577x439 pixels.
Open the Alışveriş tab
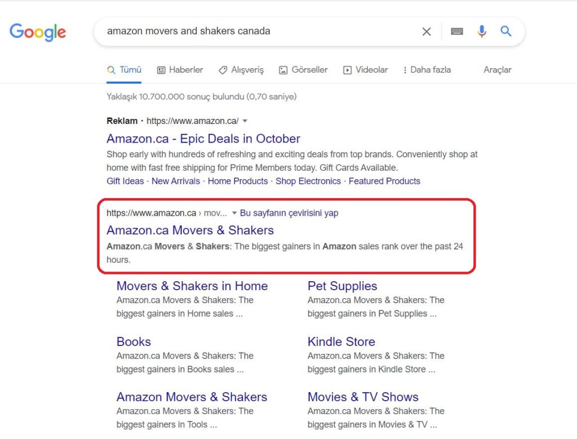241,70
